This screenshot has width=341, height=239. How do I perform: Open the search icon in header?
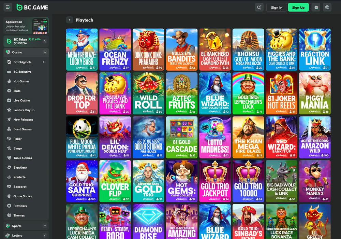(x=259, y=8)
